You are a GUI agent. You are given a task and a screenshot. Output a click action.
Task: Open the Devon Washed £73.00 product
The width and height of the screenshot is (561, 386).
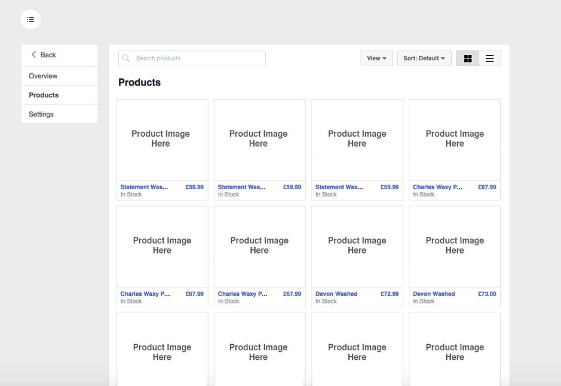[x=434, y=294]
